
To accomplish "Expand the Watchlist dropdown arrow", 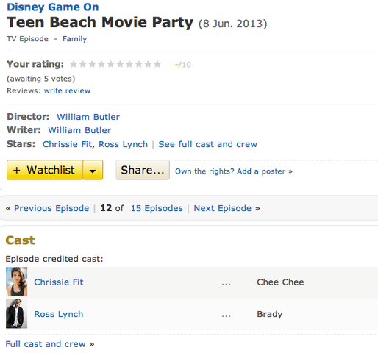I will click(x=93, y=170).
